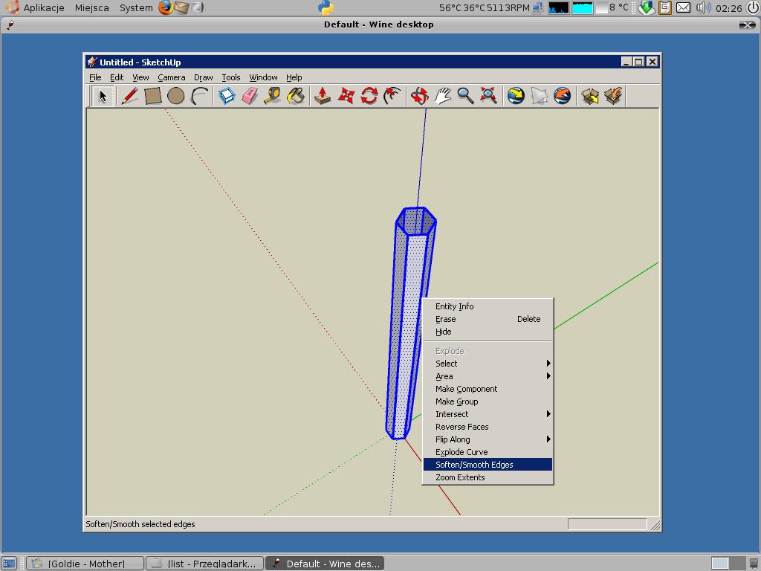This screenshot has width=761, height=571.
Task: Open the Help menu
Action: [x=294, y=77]
